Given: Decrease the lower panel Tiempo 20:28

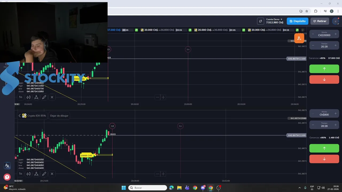Looking at the screenshot, I should [313, 125].
